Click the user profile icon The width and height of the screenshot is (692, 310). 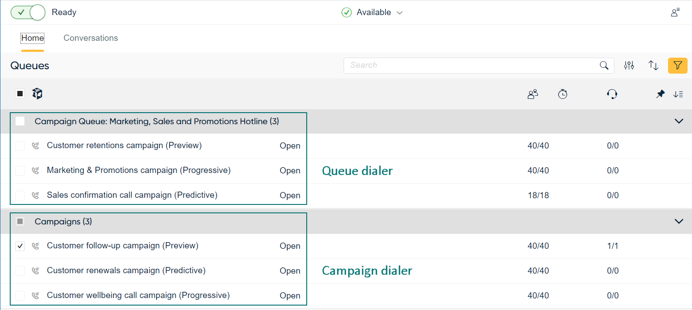[x=675, y=12]
